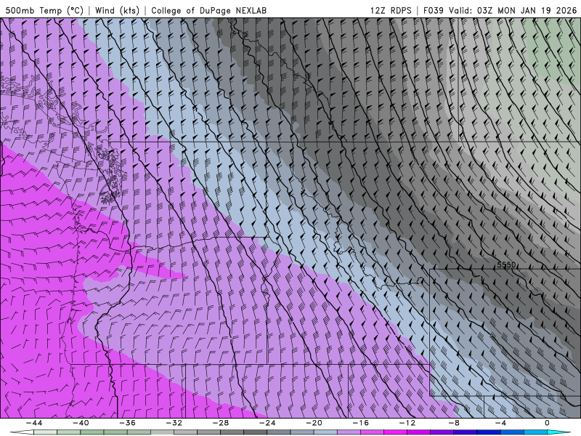
Task: Click the "F039" forecast hour label
Action: 433,10
